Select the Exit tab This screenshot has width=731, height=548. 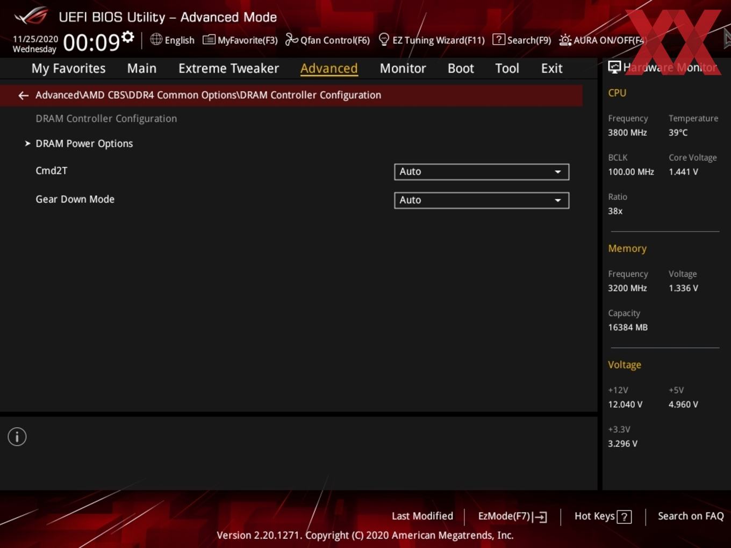click(x=551, y=69)
